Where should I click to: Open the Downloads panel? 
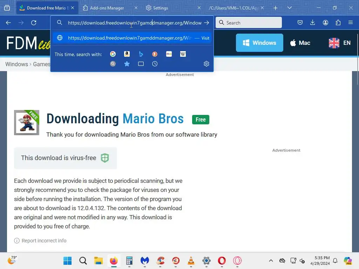pyautogui.click(x=312, y=23)
